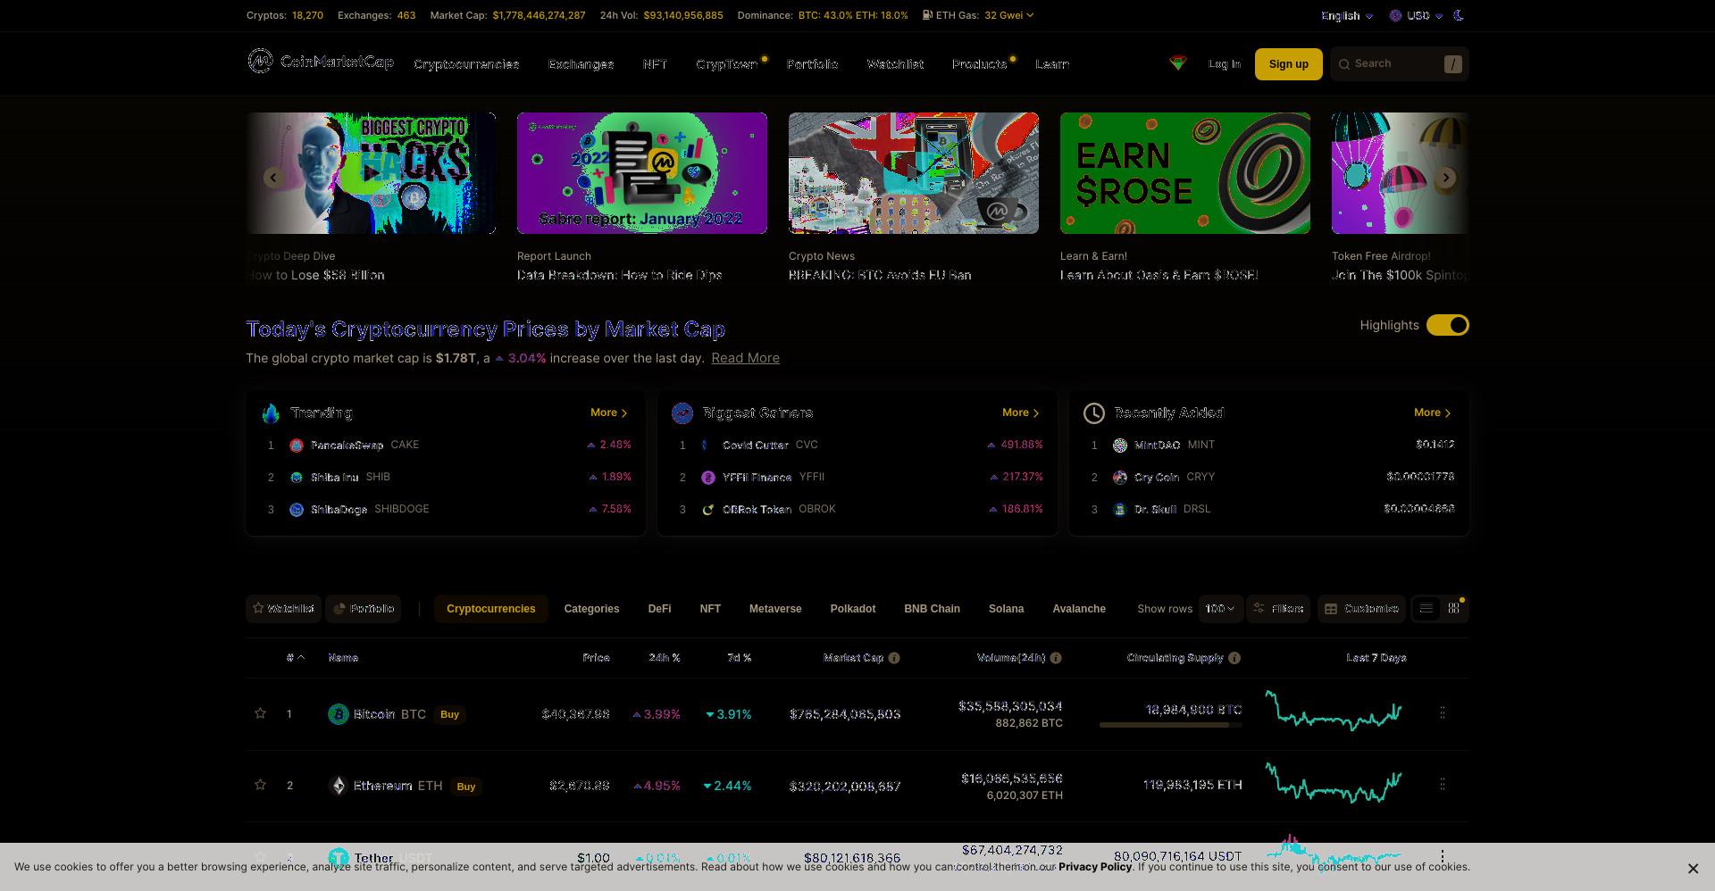Open Bitcoin row three-dot options menu

click(1443, 712)
